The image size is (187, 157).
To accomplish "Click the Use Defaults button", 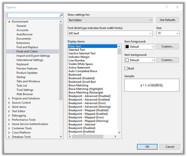I will point(168,20).
